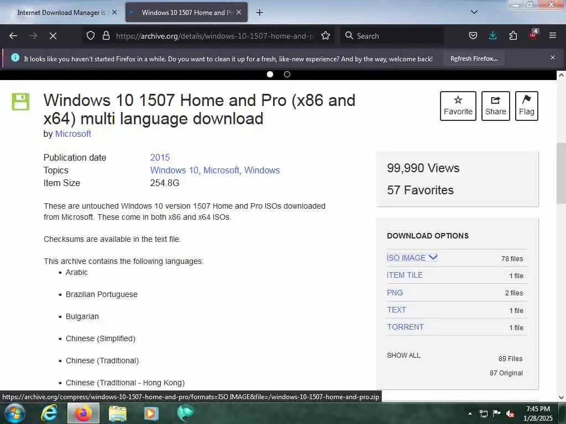The width and height of the screenshot is (566, 424).
Task: Click the forward navigation arrow
Action: 33,36
